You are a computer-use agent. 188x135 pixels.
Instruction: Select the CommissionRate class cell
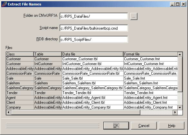[20, 73]
